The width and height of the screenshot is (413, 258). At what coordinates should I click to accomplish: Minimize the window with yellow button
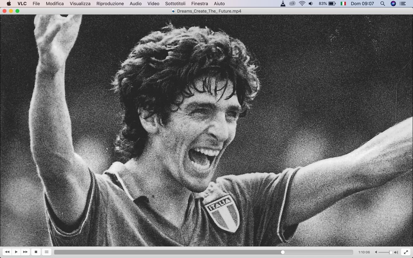click(11, 11)
